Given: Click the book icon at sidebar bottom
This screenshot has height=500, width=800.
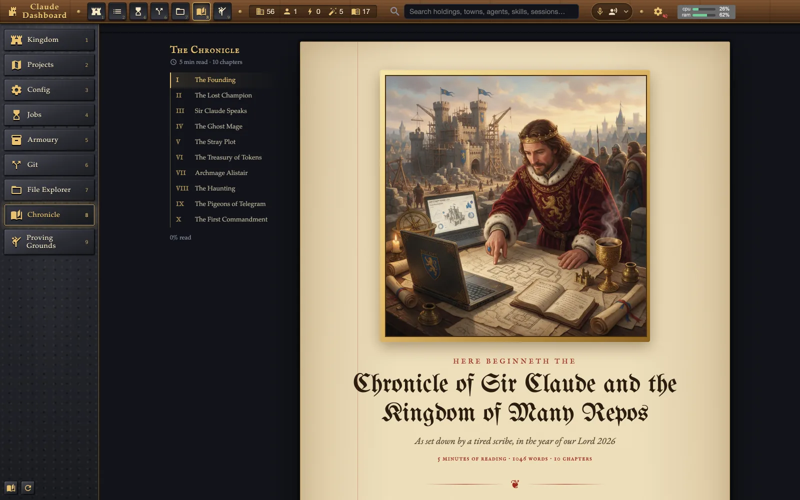Looking at the screenshot, I should point(11,488).
